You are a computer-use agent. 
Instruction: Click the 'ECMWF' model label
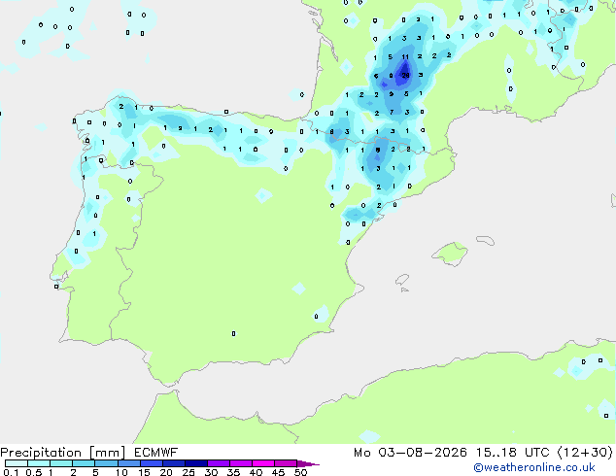[x=156, y=453]
